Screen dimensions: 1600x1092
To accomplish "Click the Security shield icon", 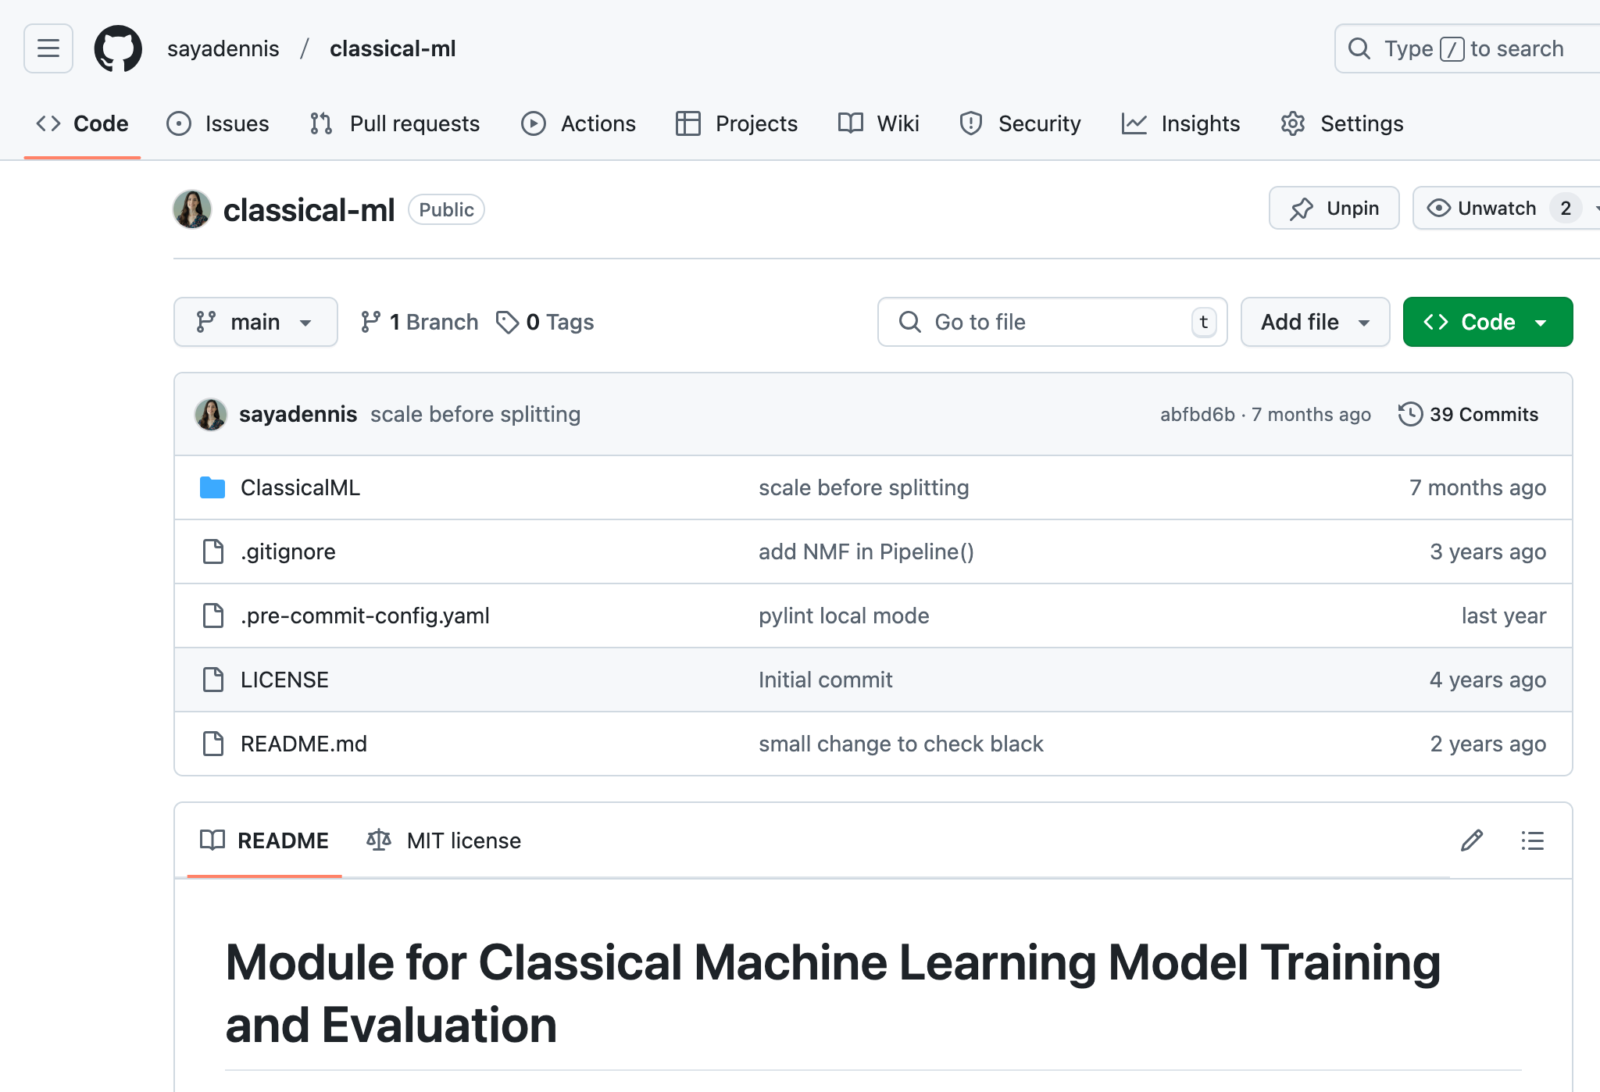I will tap(971, 122).
